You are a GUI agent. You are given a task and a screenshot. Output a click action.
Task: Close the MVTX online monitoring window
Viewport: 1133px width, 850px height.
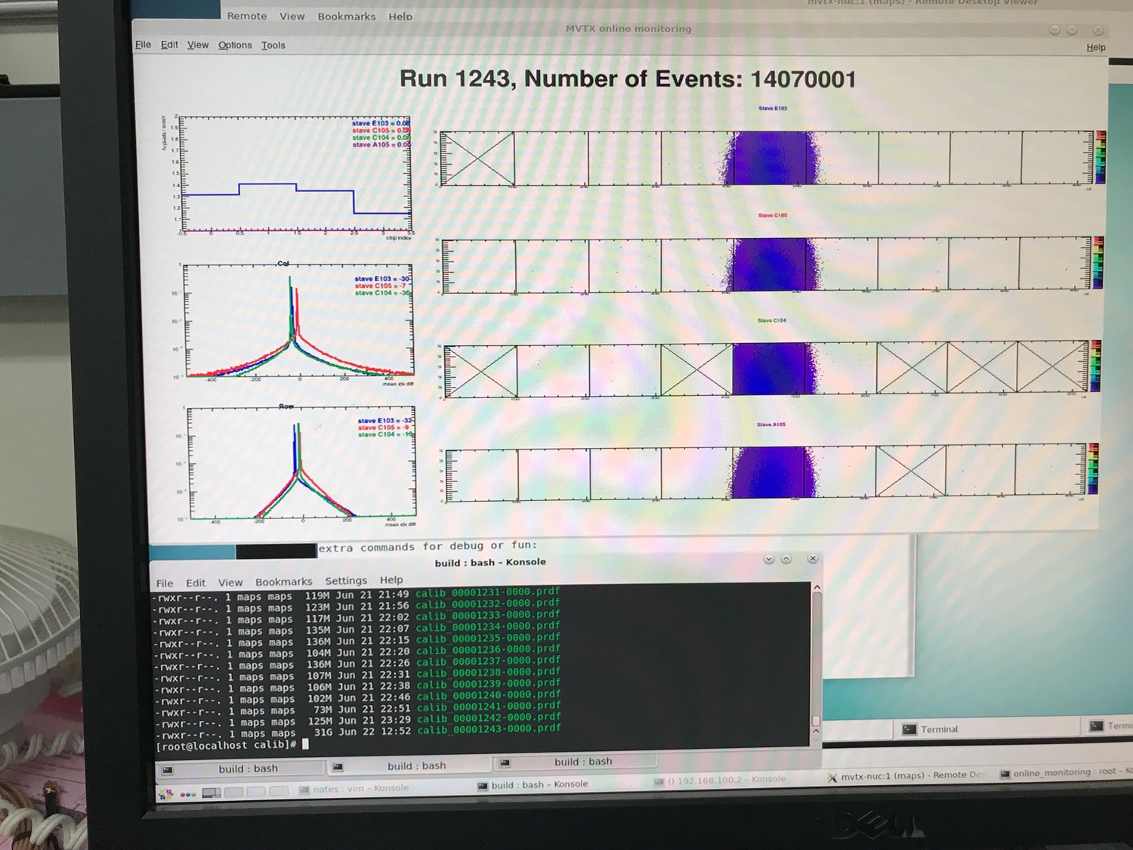1098,30
